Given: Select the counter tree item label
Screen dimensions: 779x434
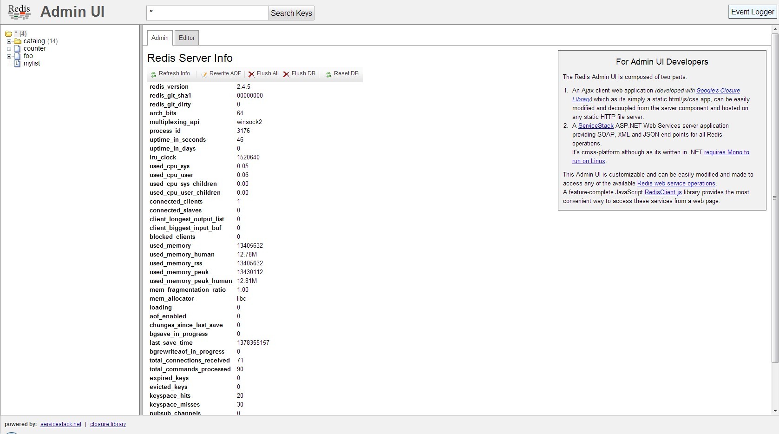Looking at the screenshot, I should pyautogui.click(x=35, y=48).
